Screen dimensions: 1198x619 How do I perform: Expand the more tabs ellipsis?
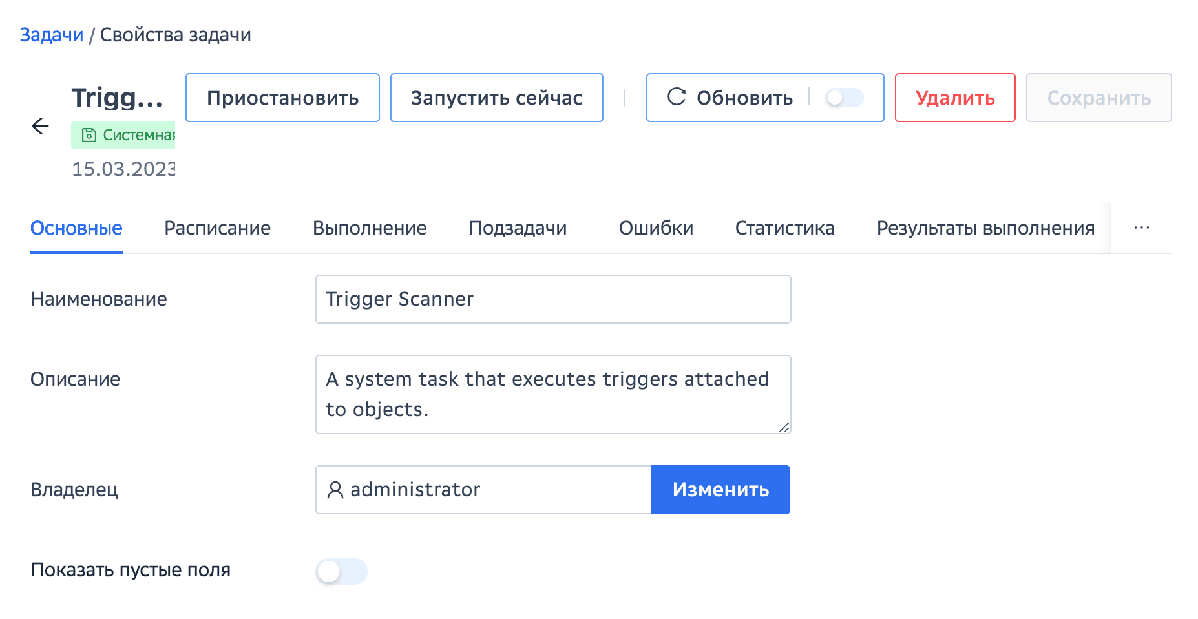(1141, 228)
